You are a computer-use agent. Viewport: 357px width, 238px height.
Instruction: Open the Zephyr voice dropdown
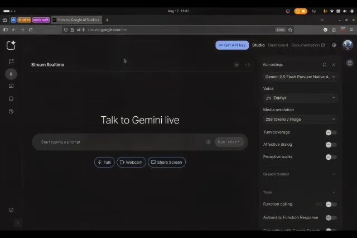click(300, 98)
